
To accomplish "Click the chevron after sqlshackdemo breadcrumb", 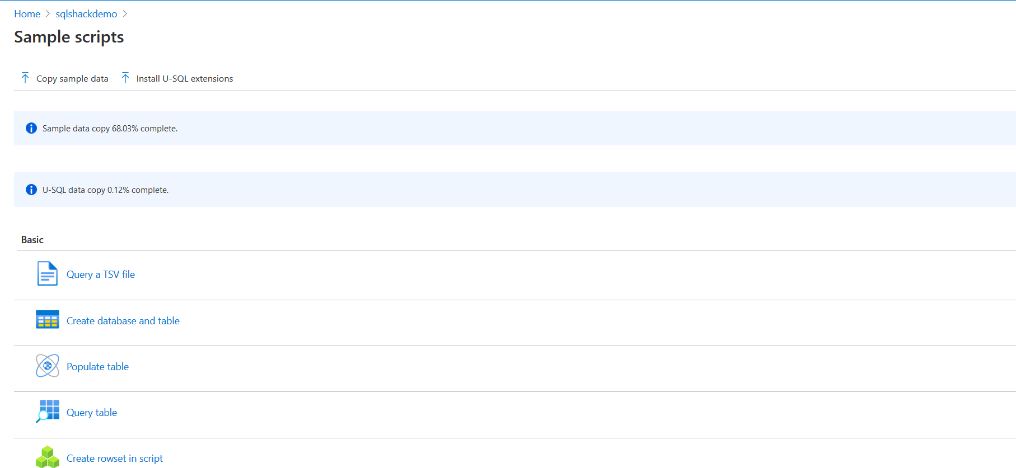I will coord(125,14).
